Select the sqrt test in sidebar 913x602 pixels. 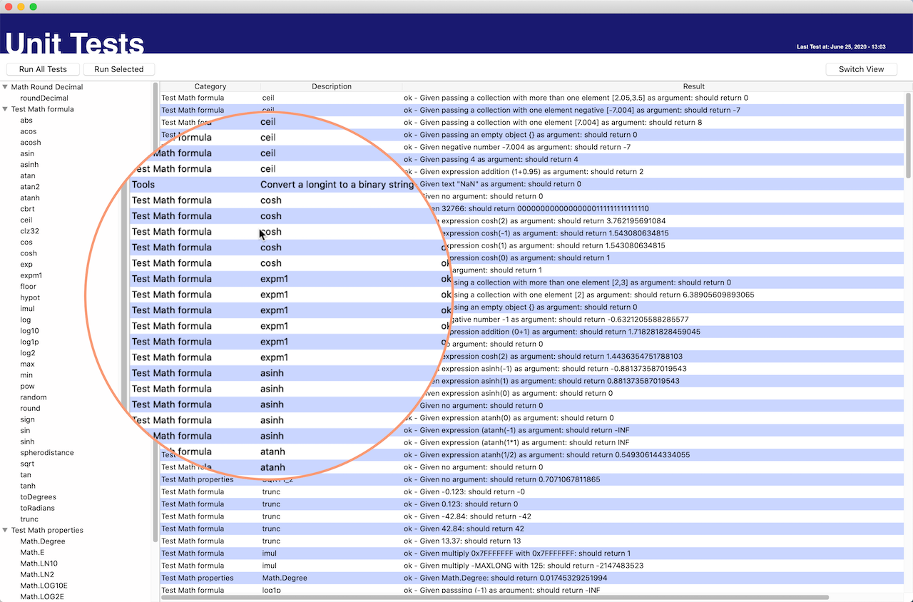(x=27, y=464)
